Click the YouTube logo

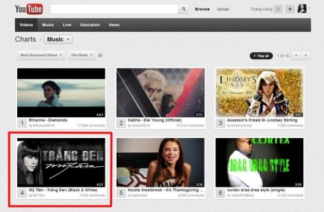[29, 9]
